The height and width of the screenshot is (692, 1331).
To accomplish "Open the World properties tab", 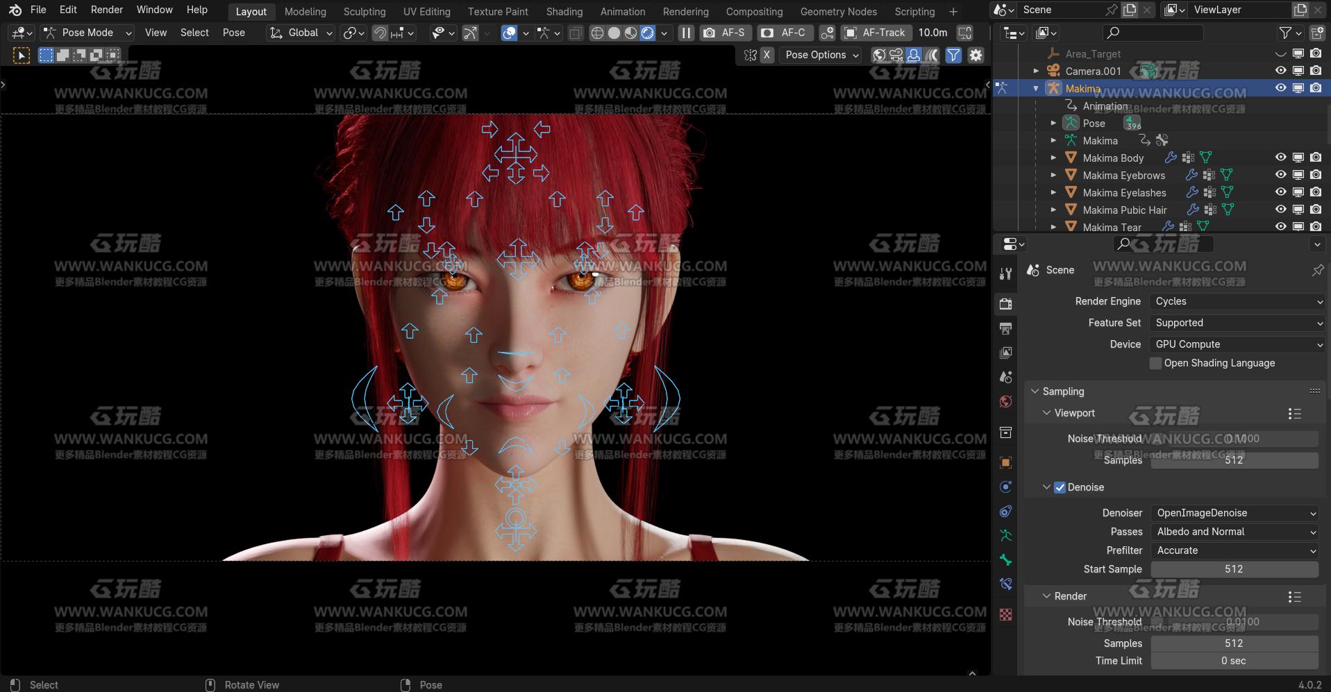I will pyautogui.click(x=1005, y=401).
